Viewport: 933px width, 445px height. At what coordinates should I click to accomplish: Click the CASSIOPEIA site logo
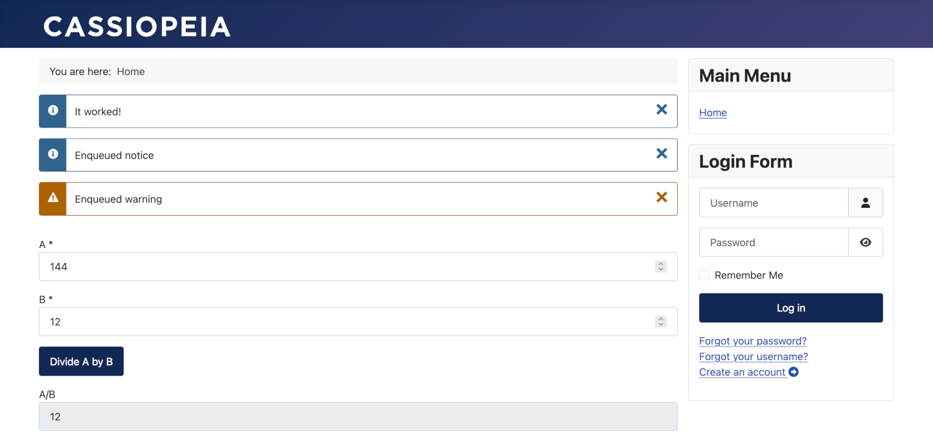click(137, 27)
